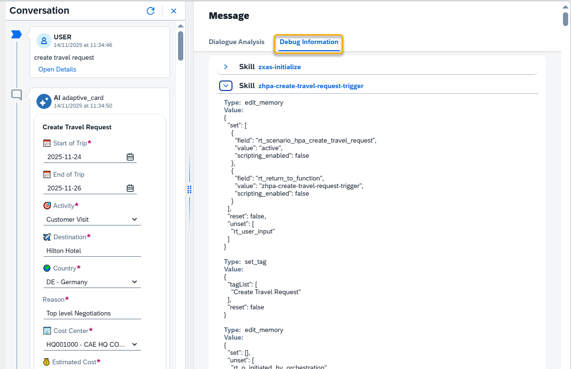571x369 pixels.
Task: Expand the zxas-initialize skill
Action: [226, 67]
